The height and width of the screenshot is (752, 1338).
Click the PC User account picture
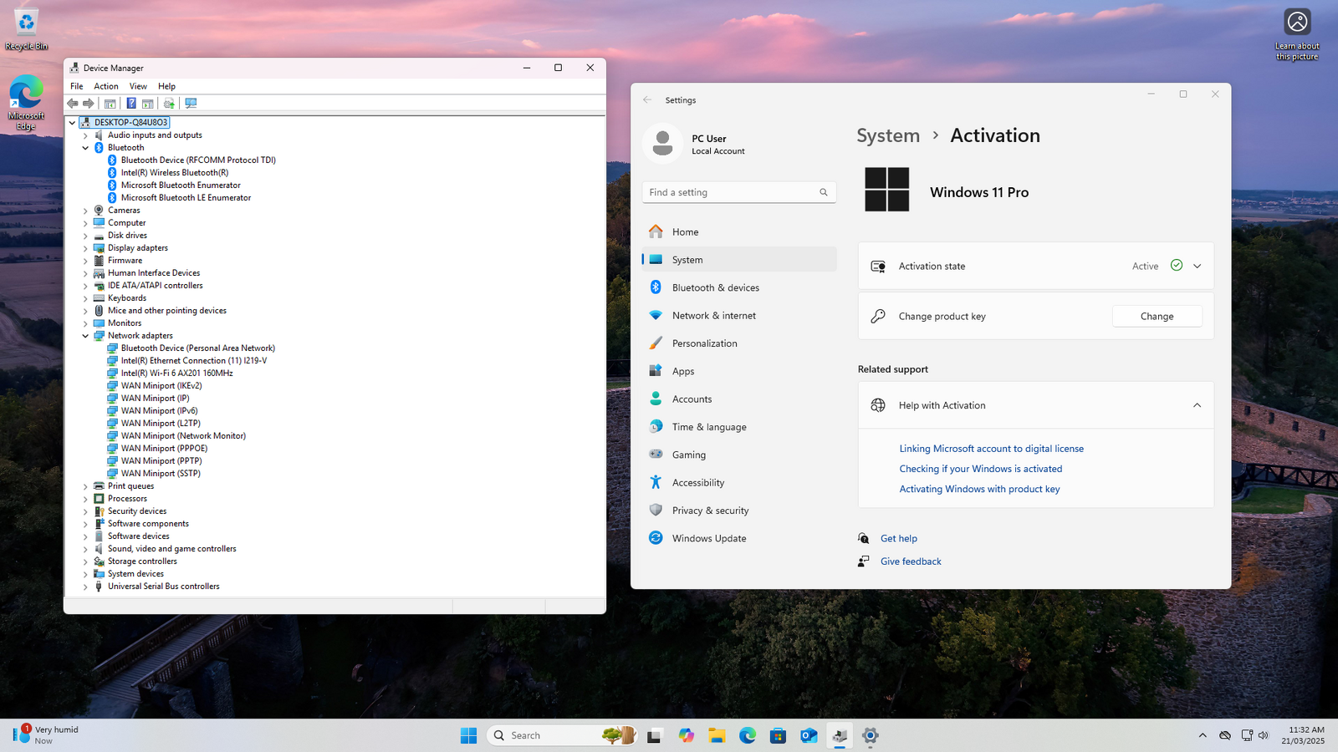pos(662,144)
